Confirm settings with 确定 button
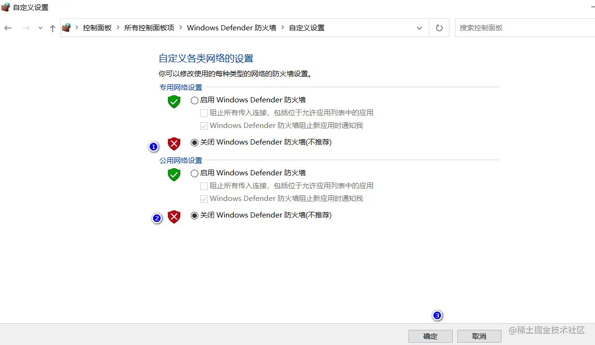Screen dimensions: 595x345 (x=430, y=336)
